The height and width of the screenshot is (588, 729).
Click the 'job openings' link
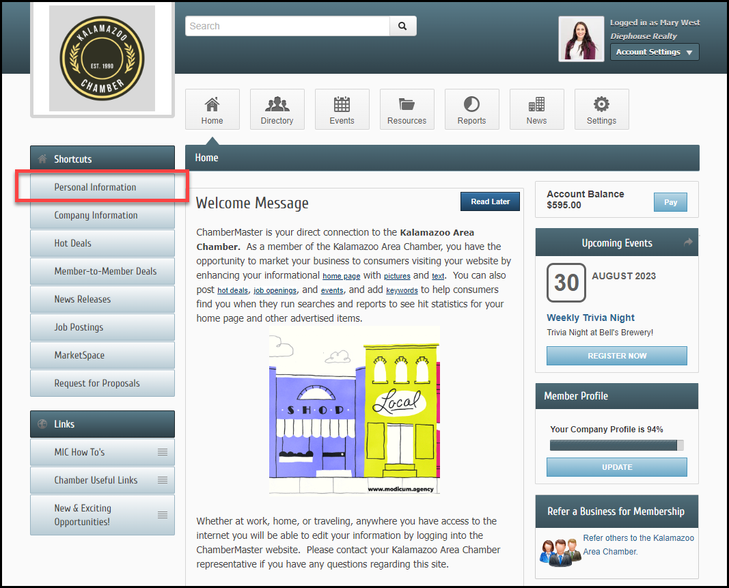[275, 290]
